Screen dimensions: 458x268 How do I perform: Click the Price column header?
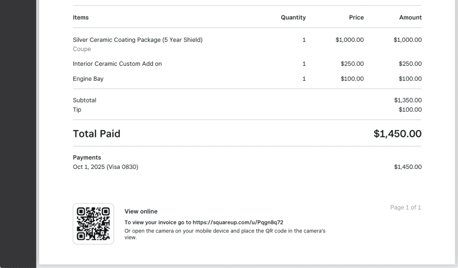coord(356,18)
